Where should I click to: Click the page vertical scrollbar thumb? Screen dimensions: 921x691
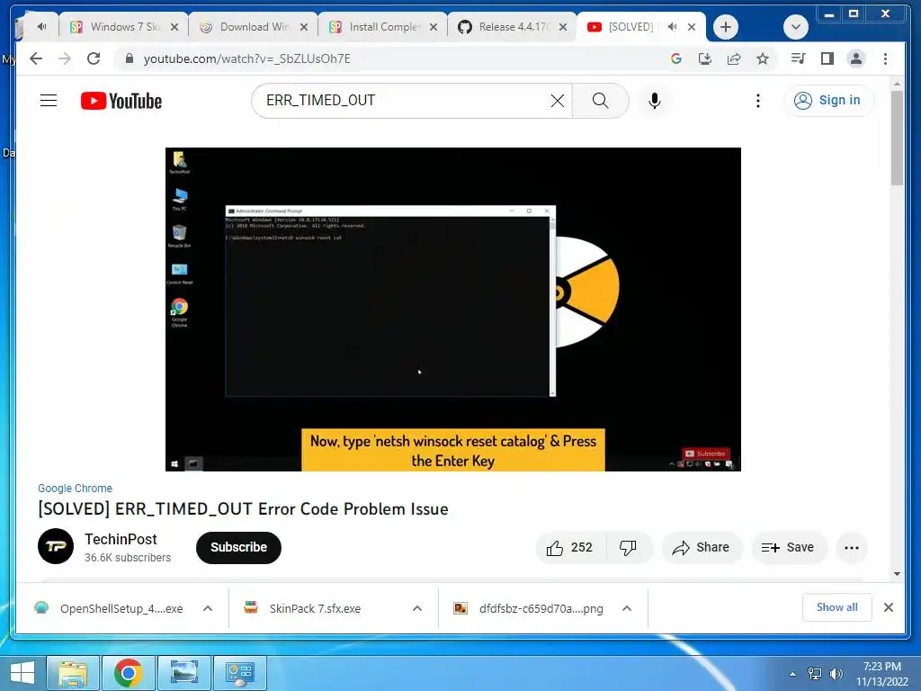897,138
